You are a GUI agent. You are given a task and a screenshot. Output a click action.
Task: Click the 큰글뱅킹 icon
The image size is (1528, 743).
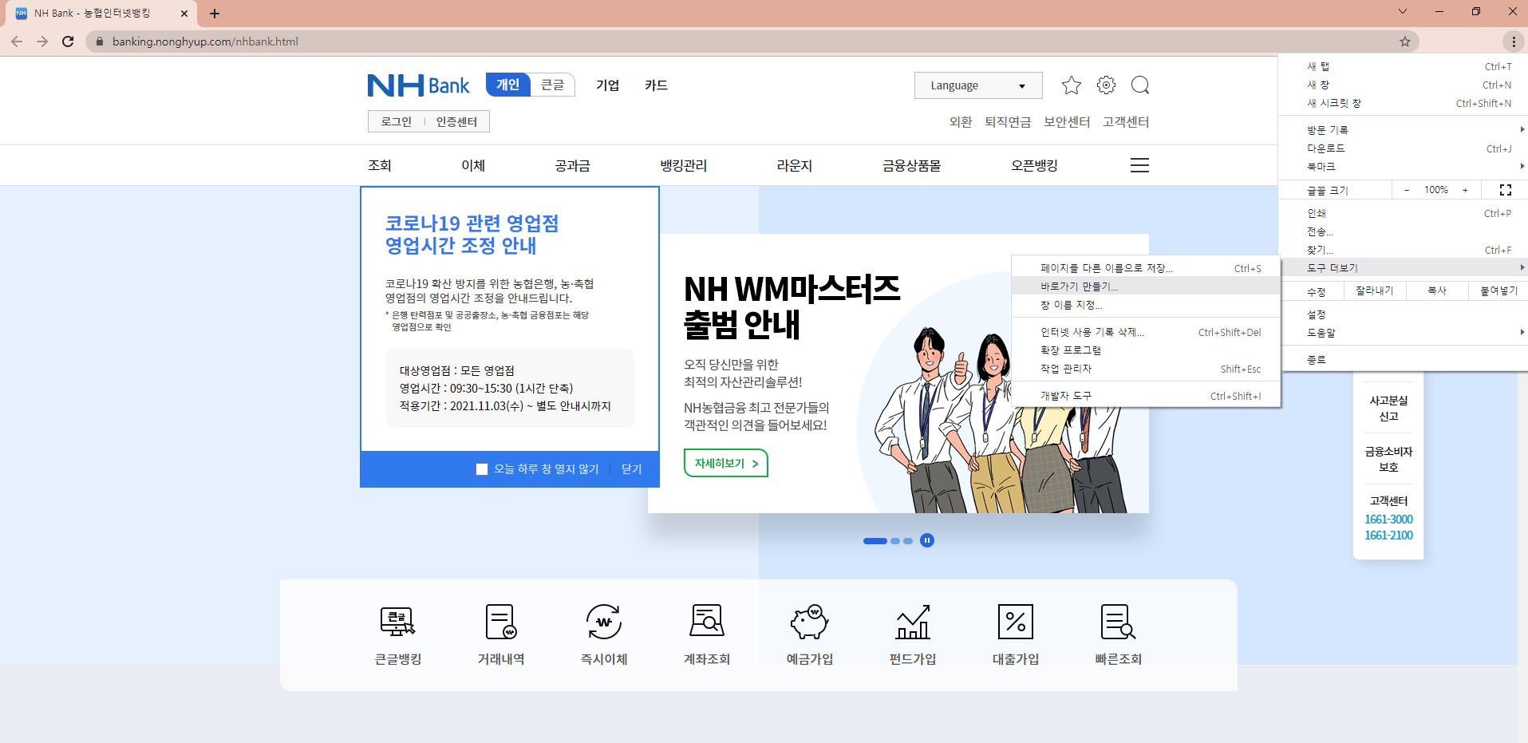click(x=397, y=622)
